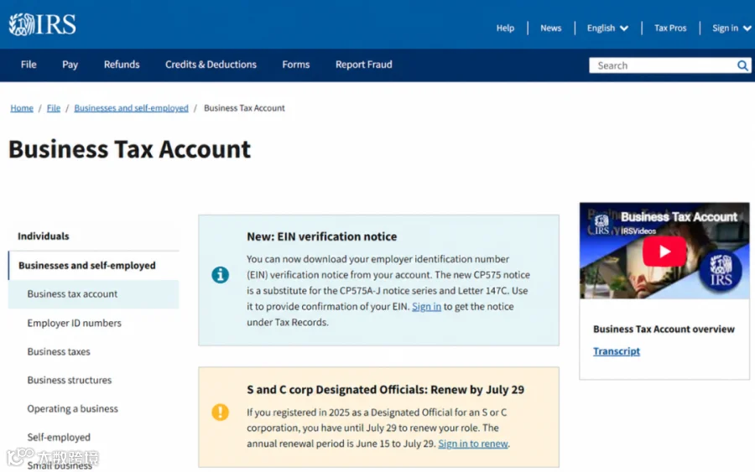Go to File breadcrumb link
The height and width of the screenshot is (472, 755).
pos(54,108)
